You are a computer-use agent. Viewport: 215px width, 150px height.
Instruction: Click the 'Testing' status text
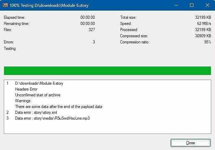(10, 49)
